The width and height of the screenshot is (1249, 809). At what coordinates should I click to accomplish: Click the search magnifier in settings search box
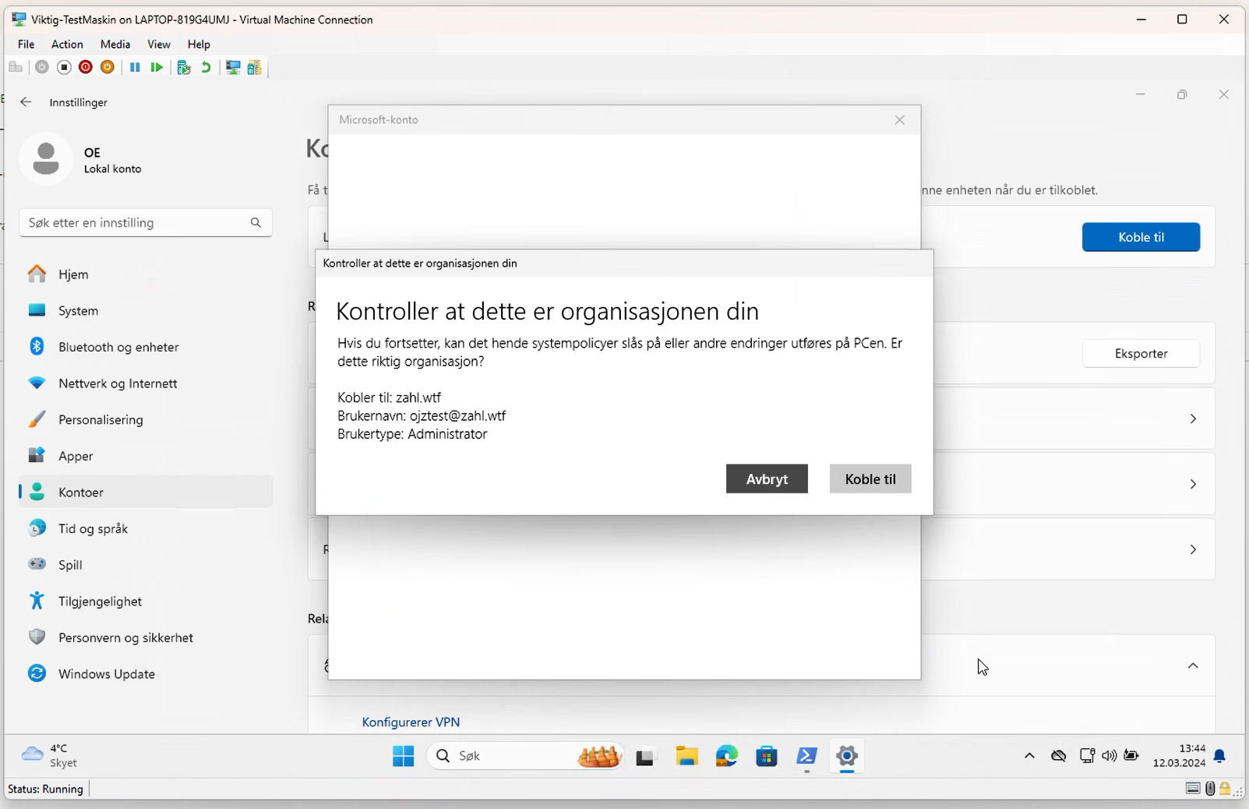[x=256, y=223]
